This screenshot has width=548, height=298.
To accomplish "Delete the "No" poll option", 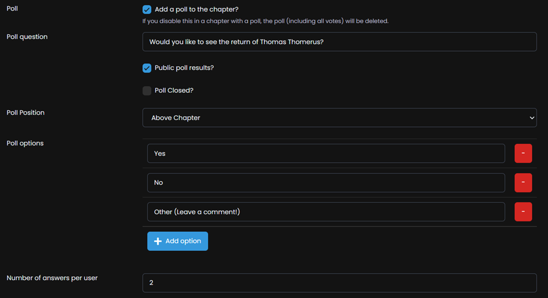I will tap(523, 183).
